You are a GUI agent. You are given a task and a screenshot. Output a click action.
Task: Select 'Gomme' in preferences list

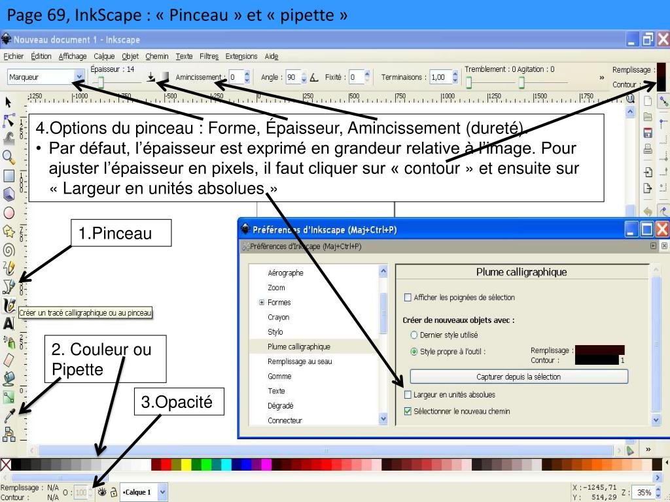279,376
